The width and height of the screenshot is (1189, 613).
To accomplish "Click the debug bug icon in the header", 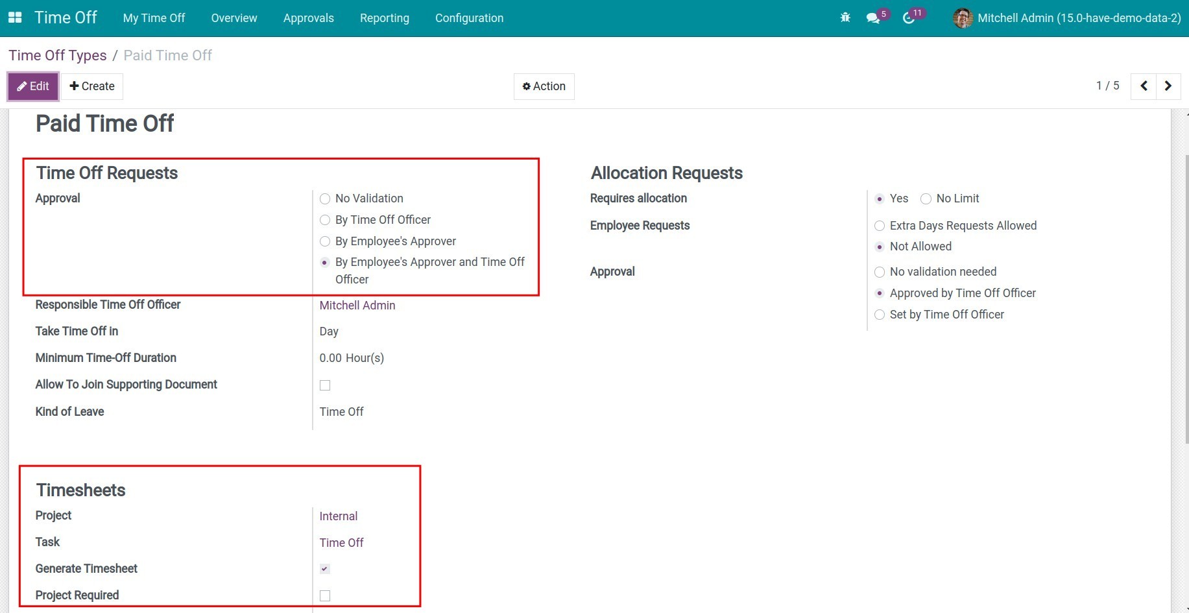I will 845,18.
